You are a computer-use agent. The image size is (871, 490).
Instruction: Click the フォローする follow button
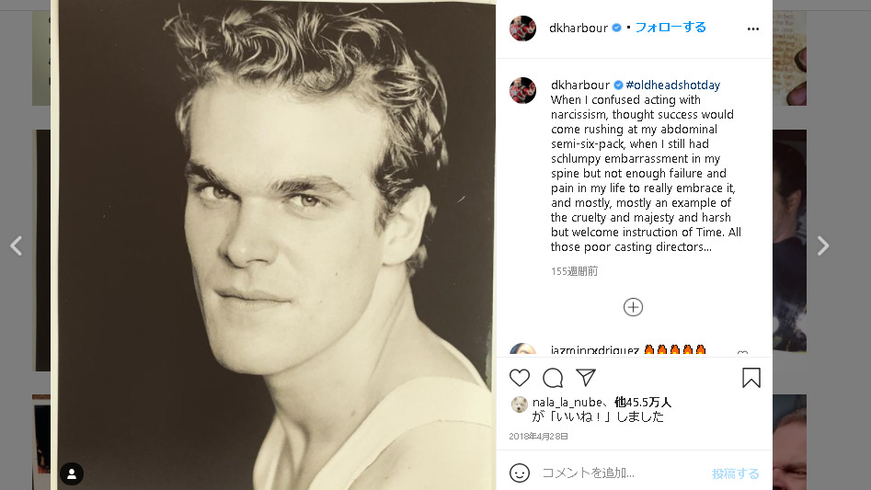point(670,28)
